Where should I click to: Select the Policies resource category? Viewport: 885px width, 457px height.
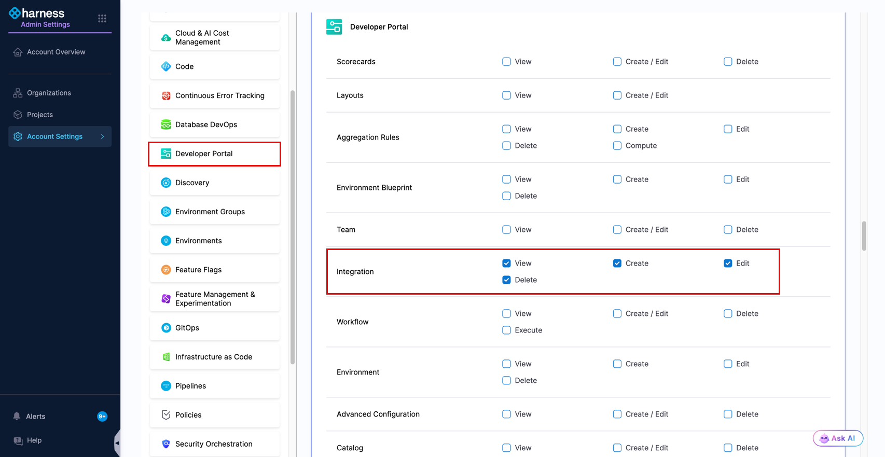click(215, 415)
